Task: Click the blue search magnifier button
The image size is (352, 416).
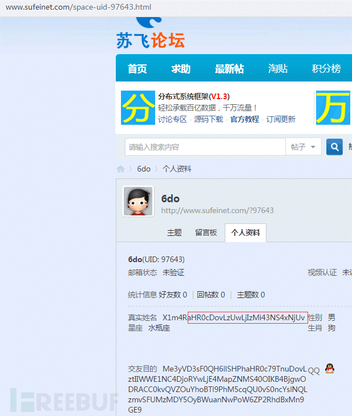Action: 334,146
